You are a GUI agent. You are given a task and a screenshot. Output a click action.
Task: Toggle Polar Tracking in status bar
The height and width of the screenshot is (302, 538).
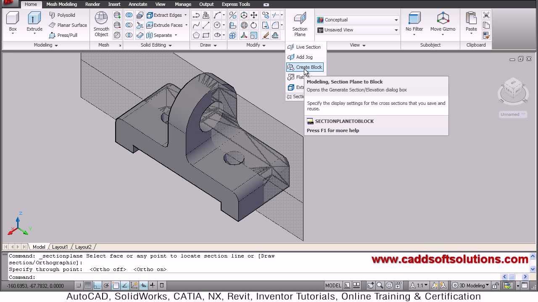(x=106, y=286)
